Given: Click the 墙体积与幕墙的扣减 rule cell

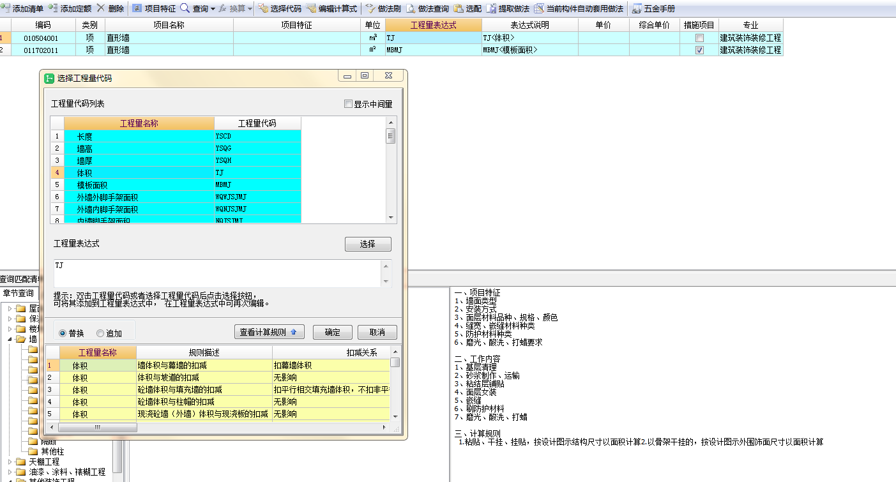Looking at the screenshot, I should [204, 366].
